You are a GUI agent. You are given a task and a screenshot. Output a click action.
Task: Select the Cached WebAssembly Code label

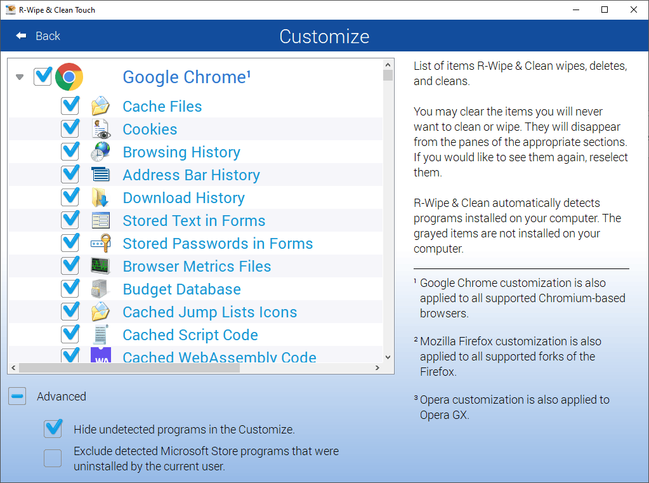[220, 357]
